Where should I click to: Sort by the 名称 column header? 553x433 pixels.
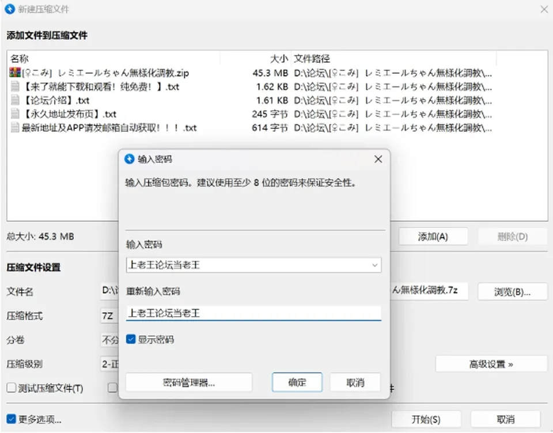click(x=20, y=59)
